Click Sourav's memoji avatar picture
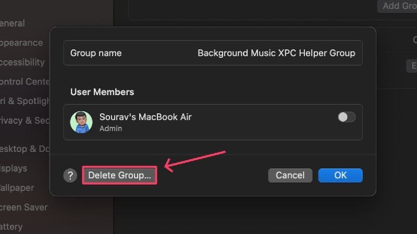 point(81,122)
